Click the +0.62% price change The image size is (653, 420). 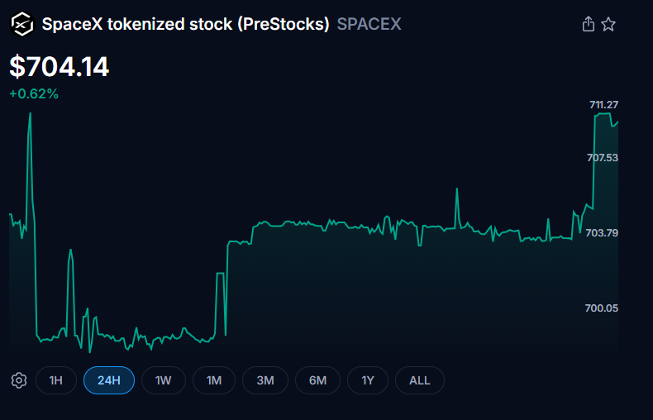34,94
